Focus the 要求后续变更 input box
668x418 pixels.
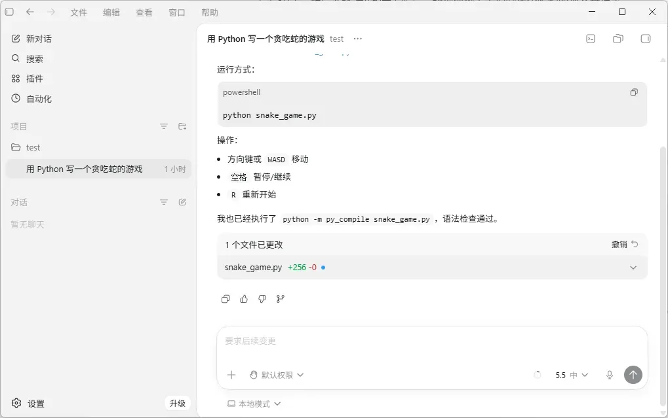[432, 341]
